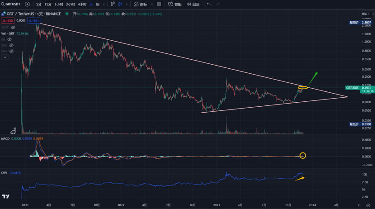Expand the dropdown arrow beside 指标
Screen dimensions: 375x209
(152, 5)
